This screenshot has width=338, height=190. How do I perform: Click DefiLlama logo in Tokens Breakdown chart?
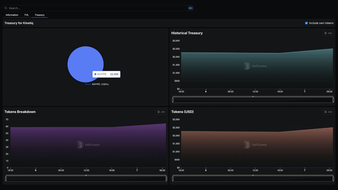click(x=88, y=145)
